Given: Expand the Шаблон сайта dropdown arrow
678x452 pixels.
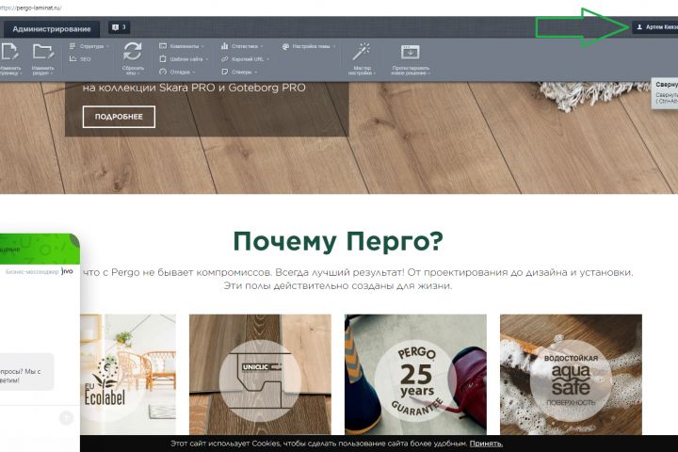Looking at the screenshot, I should tap(206, 59).
